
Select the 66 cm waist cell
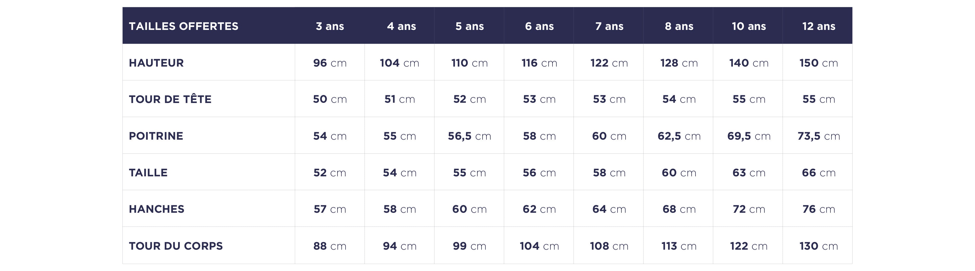(818, 173)
